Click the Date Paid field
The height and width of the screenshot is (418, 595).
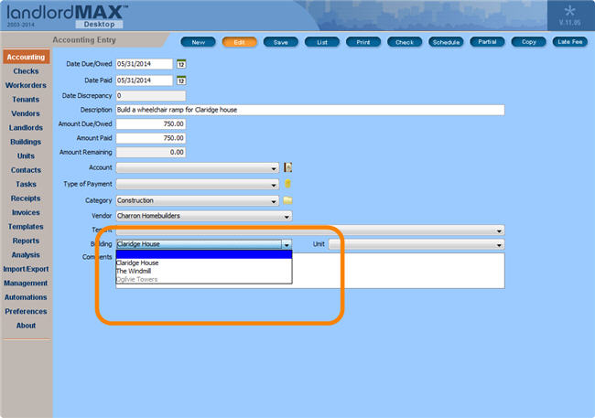click(145, 80)
